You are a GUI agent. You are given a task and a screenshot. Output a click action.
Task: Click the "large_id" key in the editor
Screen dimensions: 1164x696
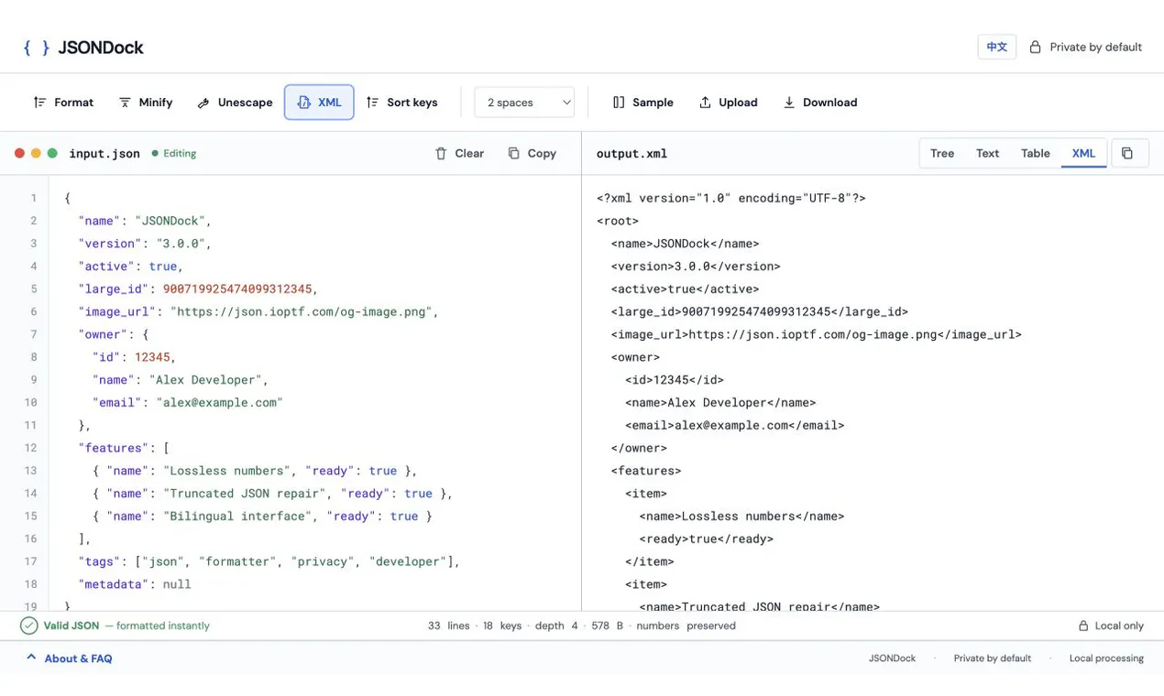coord(114,288)
